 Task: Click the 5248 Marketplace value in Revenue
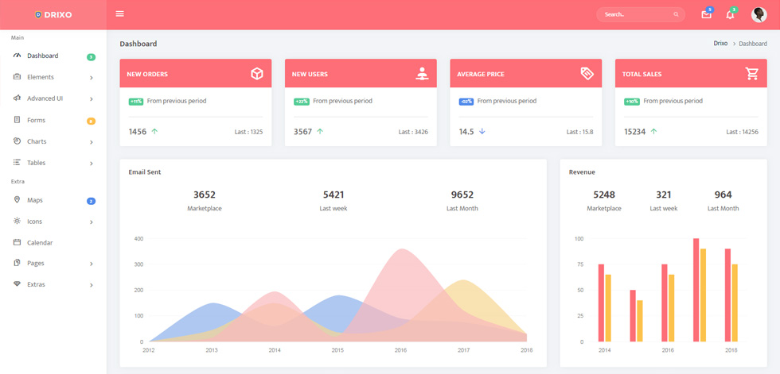[604, 195]
